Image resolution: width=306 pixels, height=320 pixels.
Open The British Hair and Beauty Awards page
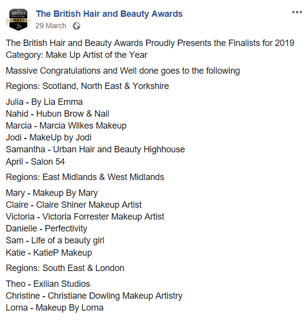coord(109,14)
